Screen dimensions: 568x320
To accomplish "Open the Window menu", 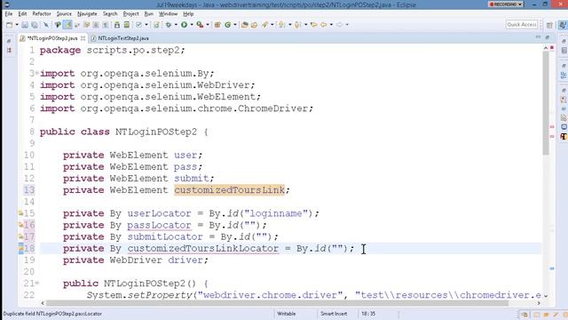I will pos(169,14).
